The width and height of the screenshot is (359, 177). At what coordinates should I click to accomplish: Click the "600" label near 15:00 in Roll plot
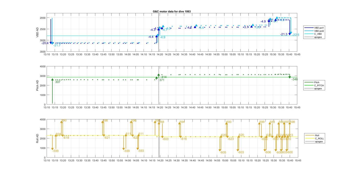click(x=229, y=122)
